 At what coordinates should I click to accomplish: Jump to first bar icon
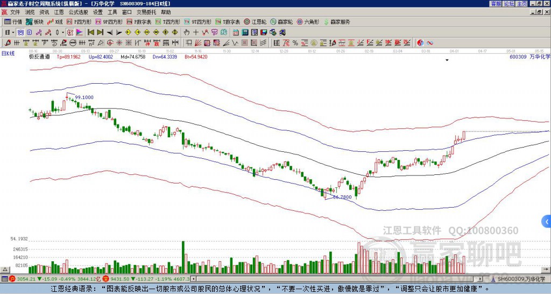coord(90,33)
